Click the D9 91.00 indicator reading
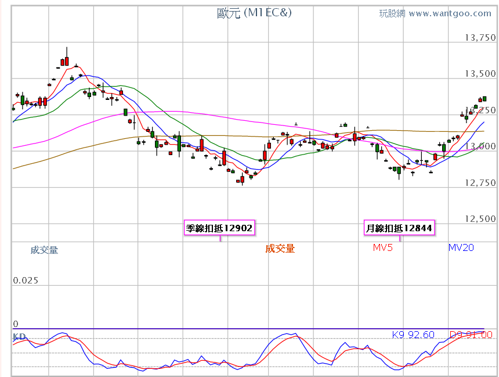This screenshot has height=377, width=499. (x=471, y=335)
